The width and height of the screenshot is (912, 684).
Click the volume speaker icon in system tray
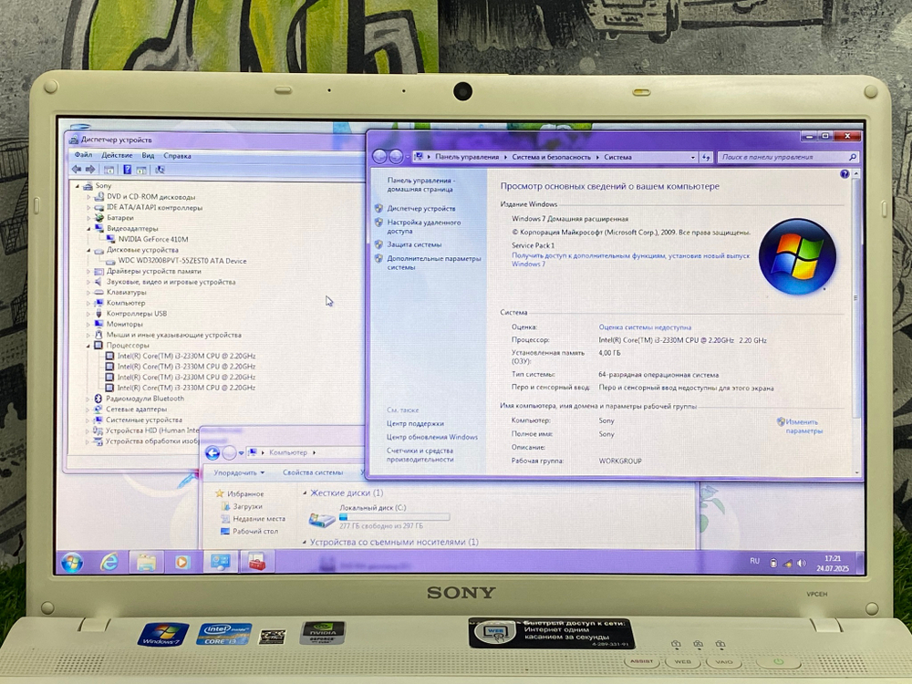tap(801, 562)
